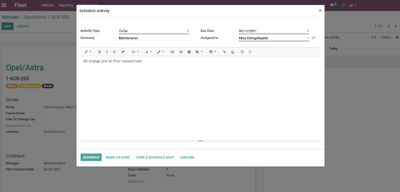This screenshot has width=400, height=192.
Task: Open the font color A dropdown
Action: click(x=148, y=52)
